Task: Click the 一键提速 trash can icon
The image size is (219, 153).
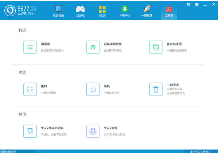Action: tap(156, 89)
